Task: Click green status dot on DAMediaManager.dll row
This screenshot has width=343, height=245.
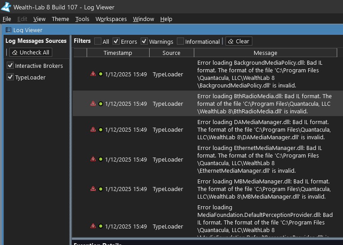Action: pos(100,130)
